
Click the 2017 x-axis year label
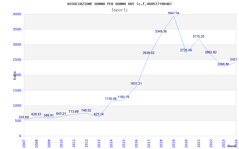pos(149,144)
